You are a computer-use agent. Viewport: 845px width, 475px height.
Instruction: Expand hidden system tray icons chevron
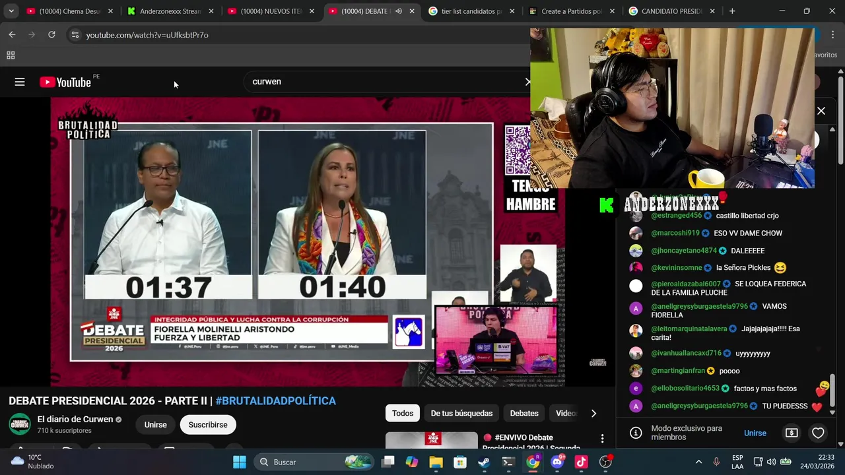[x=698, y=462]
